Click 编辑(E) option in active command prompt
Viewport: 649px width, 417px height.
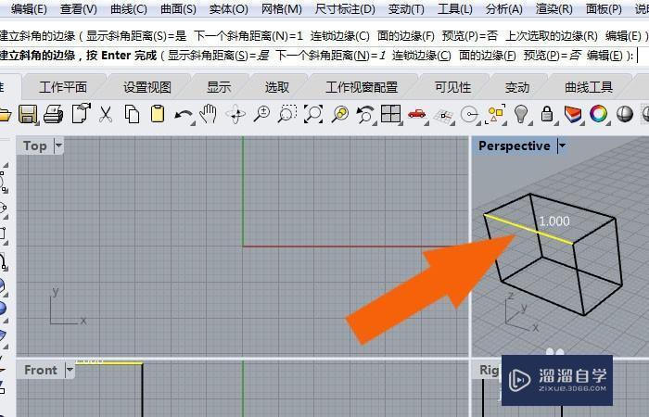coord(604,55)
